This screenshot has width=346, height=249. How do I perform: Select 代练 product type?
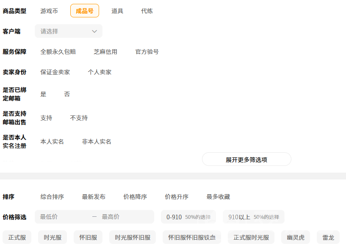(147, 11)
